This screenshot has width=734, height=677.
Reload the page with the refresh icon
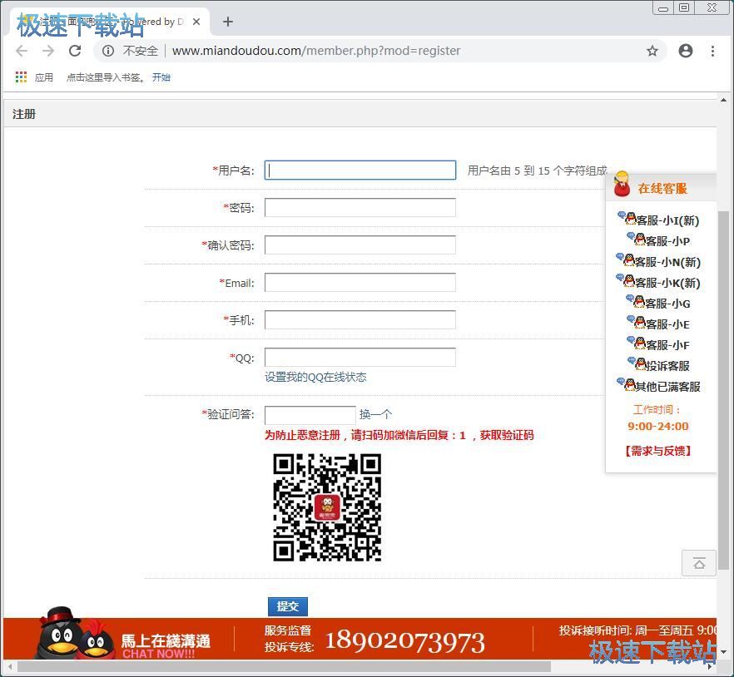[x=75, y=51]
